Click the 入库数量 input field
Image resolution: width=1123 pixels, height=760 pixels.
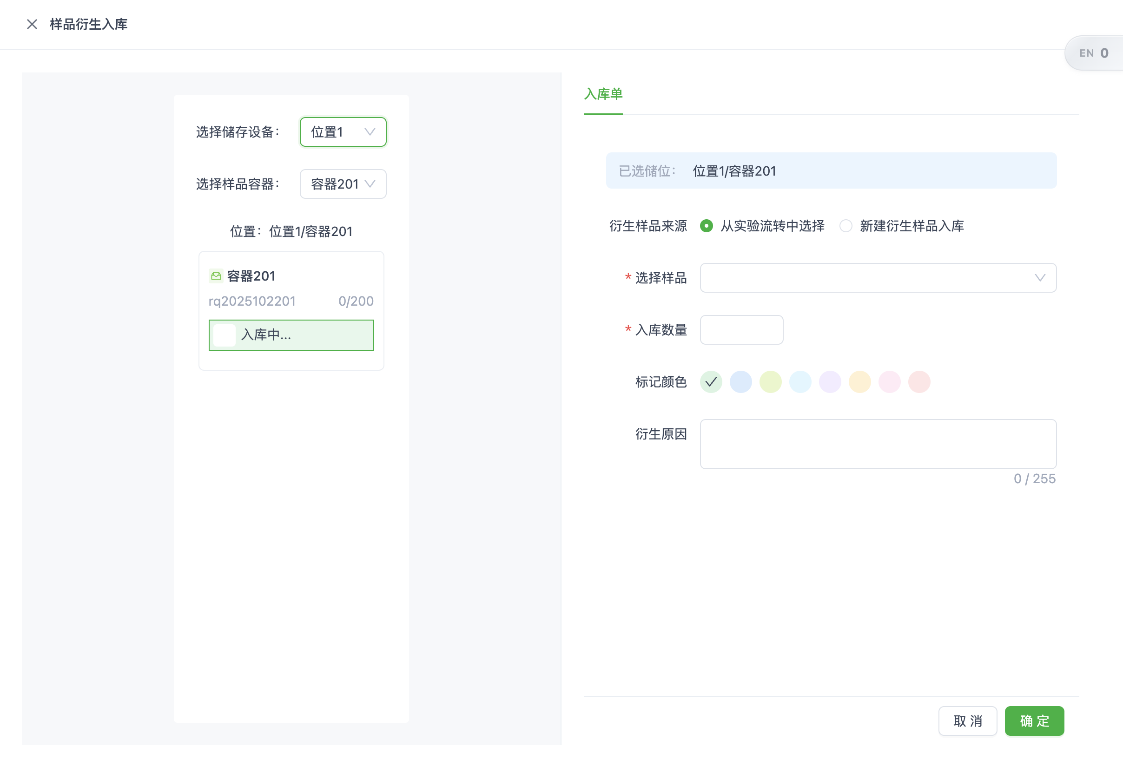[741, 330]
